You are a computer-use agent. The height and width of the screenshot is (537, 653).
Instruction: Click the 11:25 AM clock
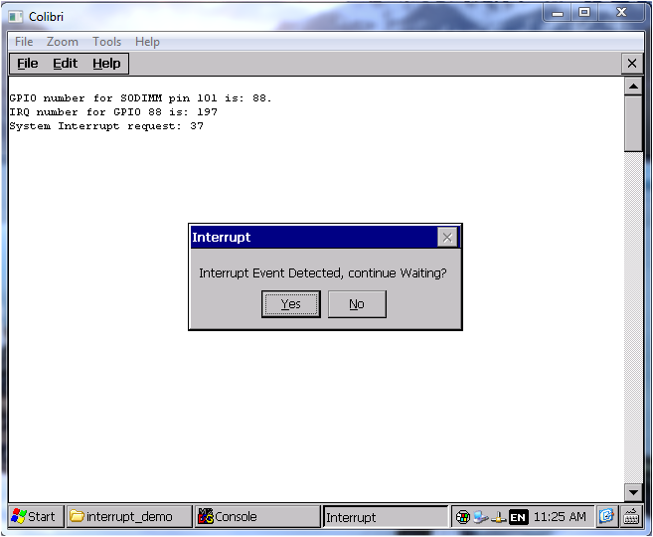click(x=560, y=517)
